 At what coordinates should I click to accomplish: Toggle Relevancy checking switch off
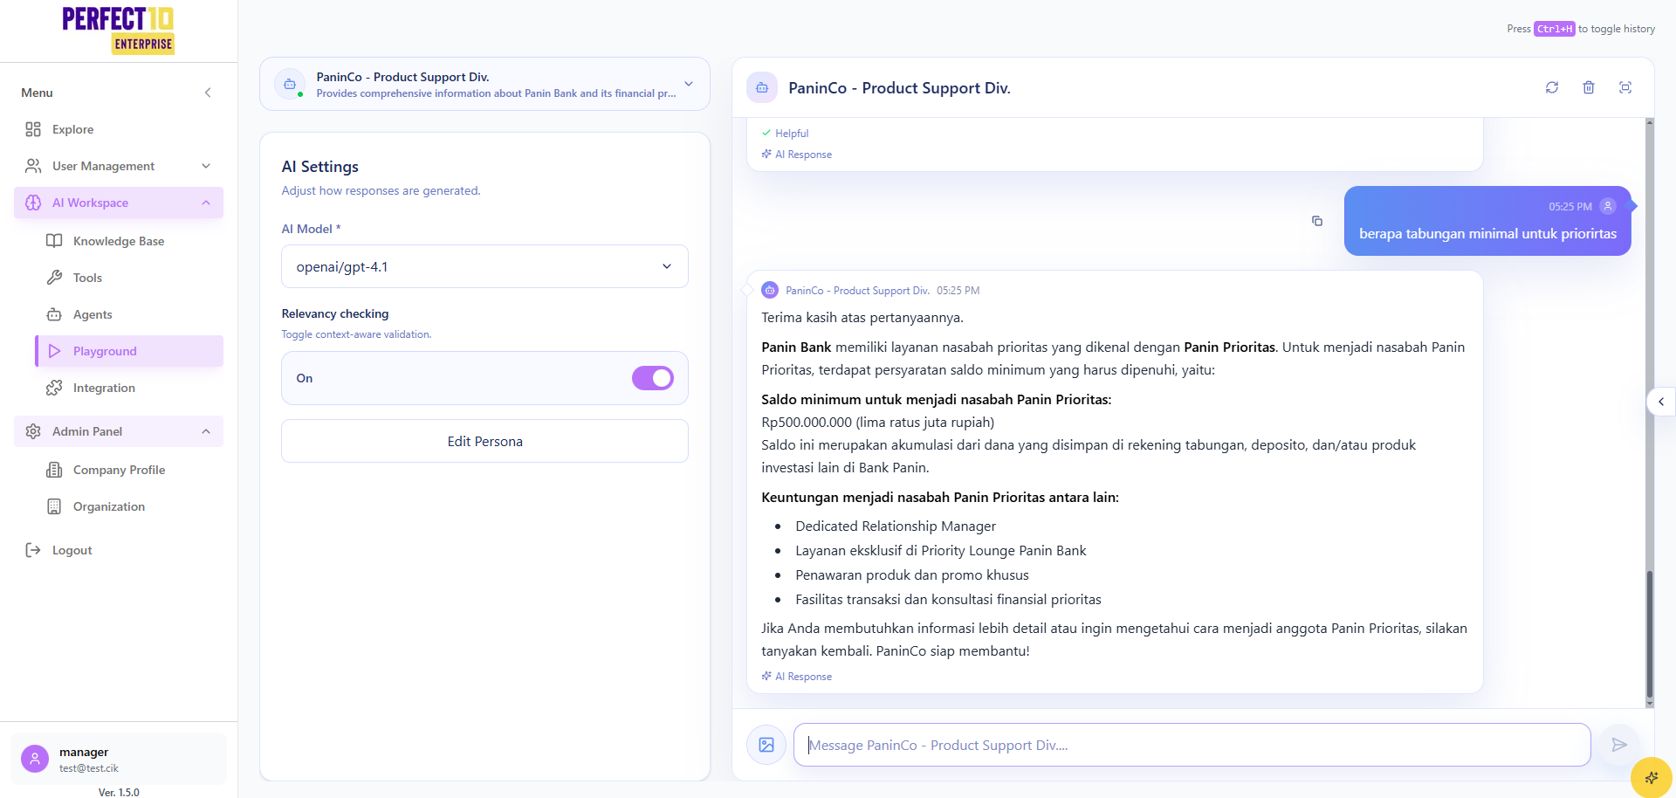click(653, 378)
